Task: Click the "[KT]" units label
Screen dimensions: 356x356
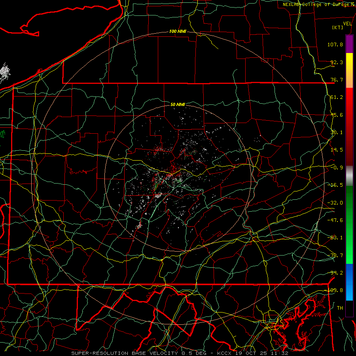Action: click(338, 27)
